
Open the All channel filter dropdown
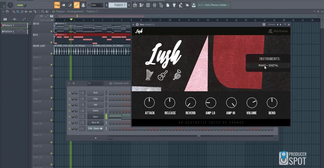[95, 83]
